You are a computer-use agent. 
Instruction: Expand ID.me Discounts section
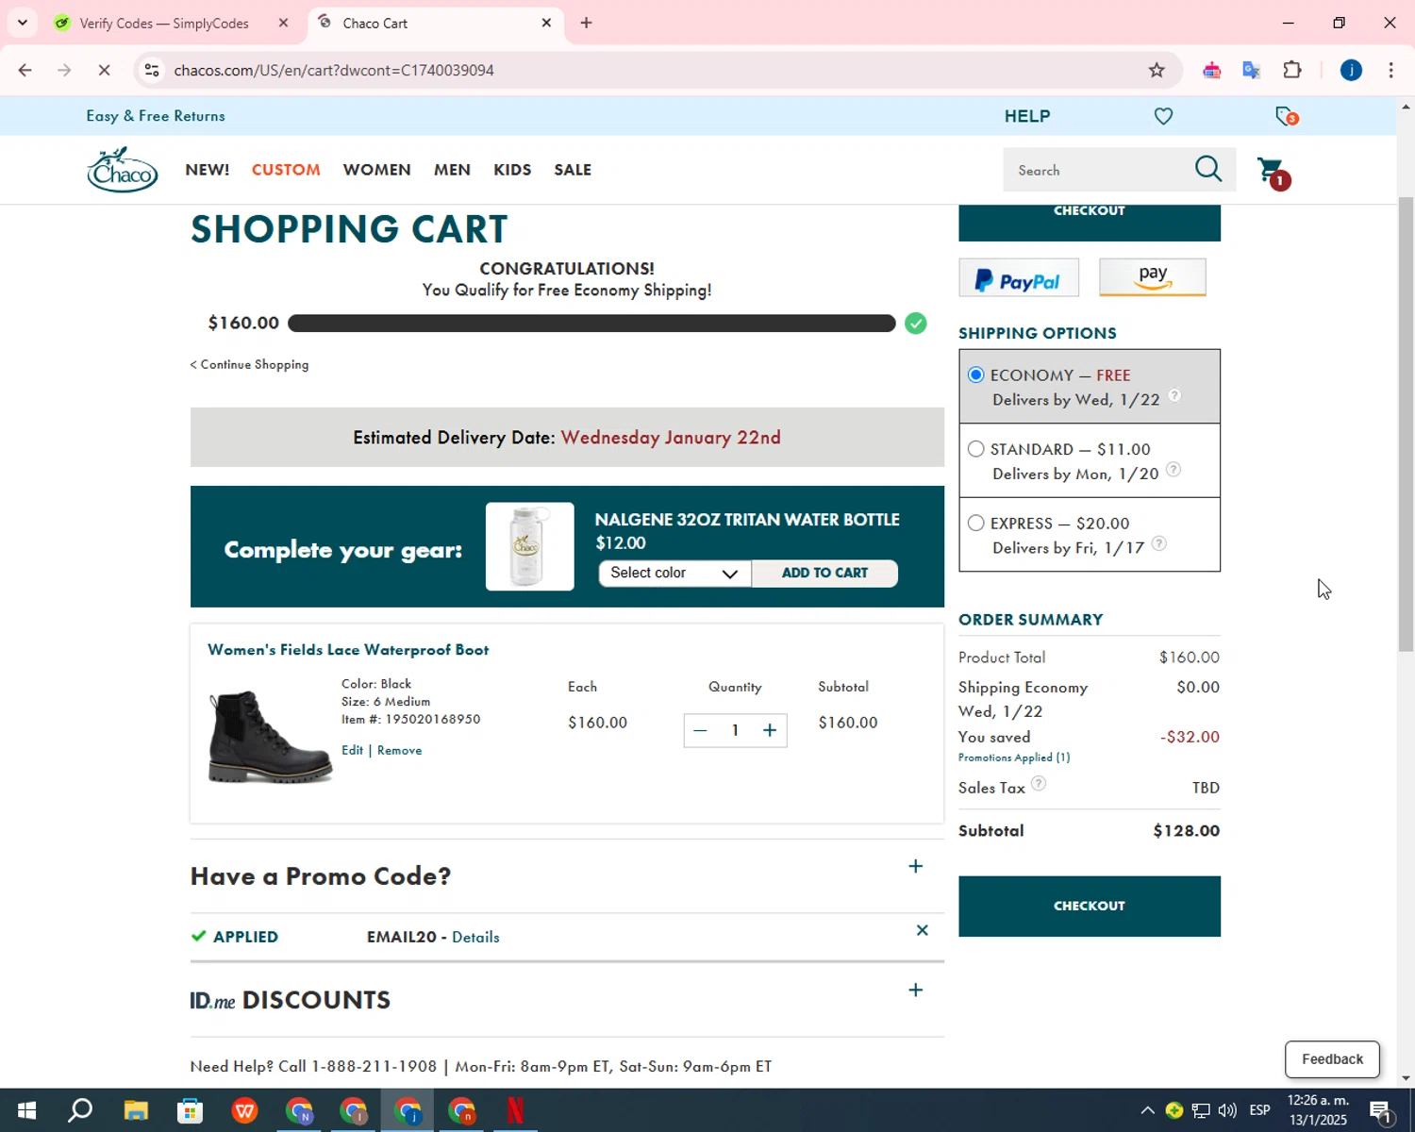pyautogui.click(x=915, y=990)
